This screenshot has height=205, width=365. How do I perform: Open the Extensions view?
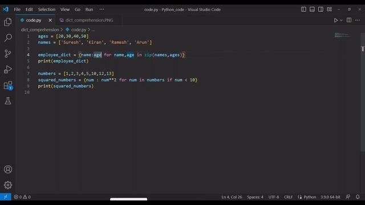click(7, 85)
